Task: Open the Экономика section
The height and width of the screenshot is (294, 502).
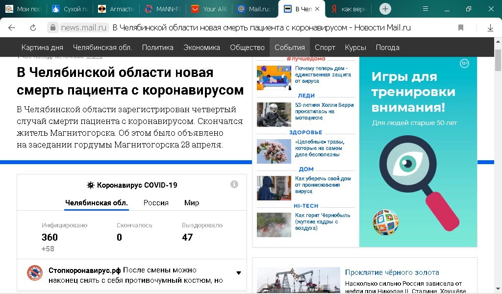Action: (201, 48)
